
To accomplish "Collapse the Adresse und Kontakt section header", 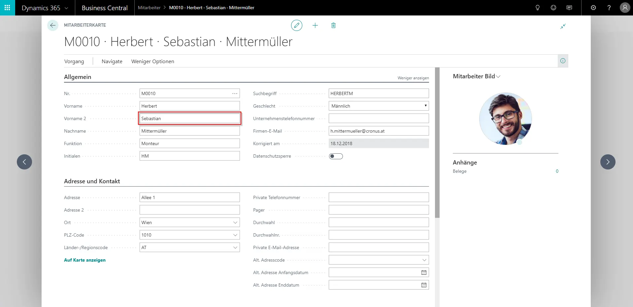I will coord(92,181).
